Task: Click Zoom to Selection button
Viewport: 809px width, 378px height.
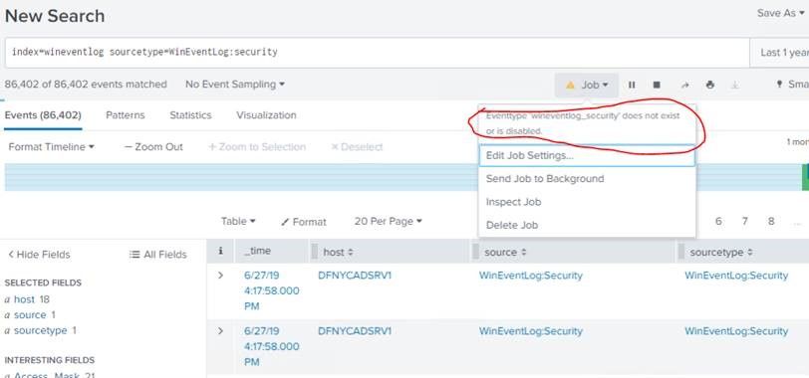Action: point(257,147)
